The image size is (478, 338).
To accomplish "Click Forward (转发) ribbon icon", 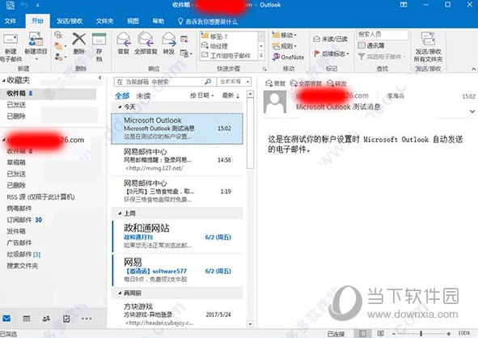I will (168, 40).
